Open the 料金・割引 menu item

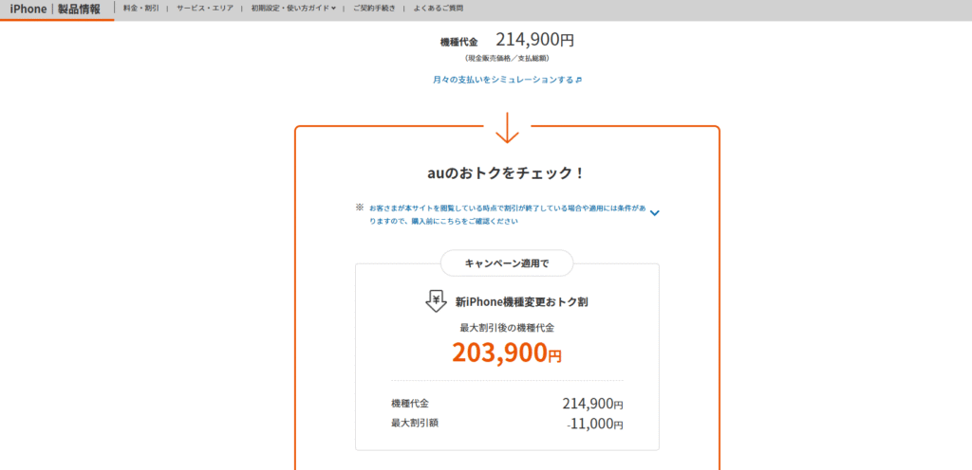pos(140,8)
